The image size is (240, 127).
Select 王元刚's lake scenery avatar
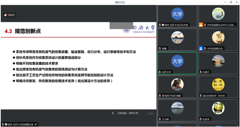(x=177, y=108)
